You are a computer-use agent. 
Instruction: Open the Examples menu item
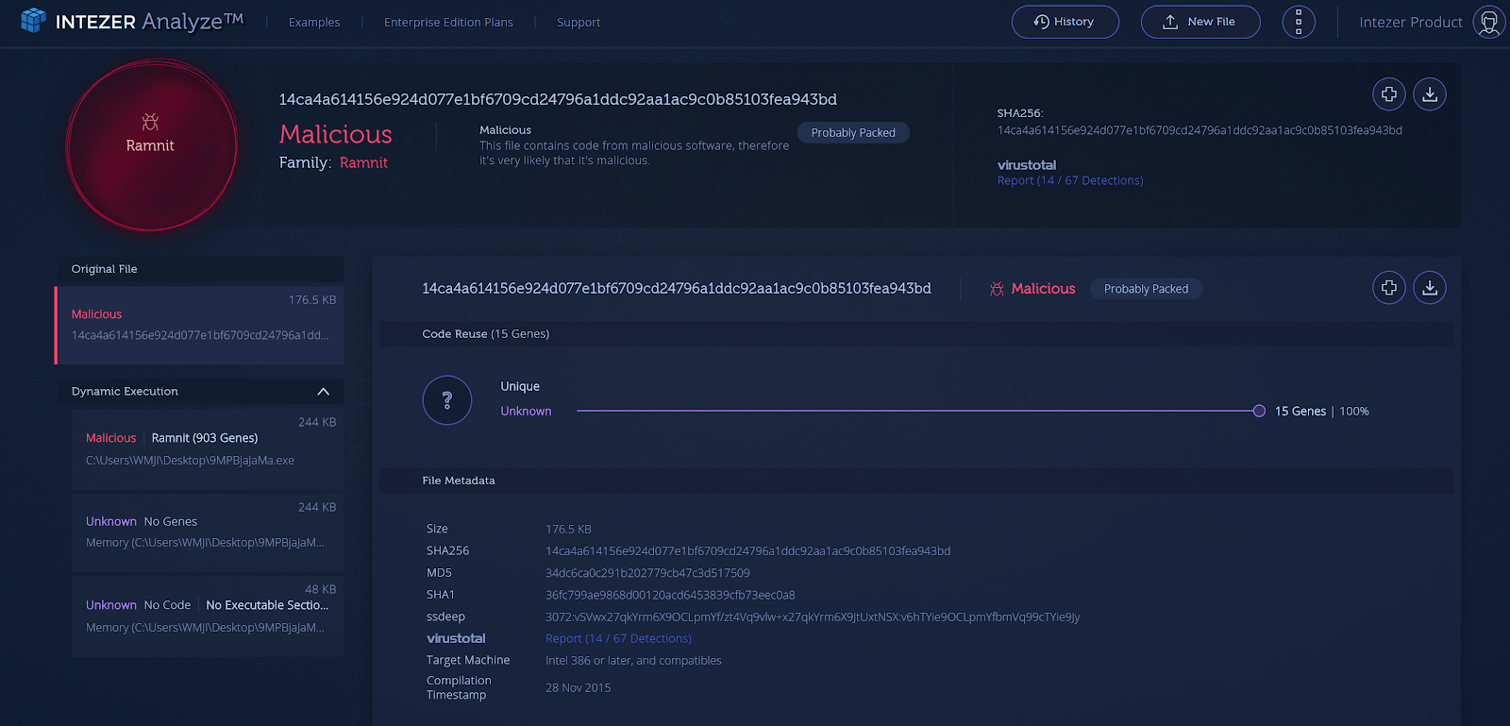pyautogui.click(x=314, y=23)
